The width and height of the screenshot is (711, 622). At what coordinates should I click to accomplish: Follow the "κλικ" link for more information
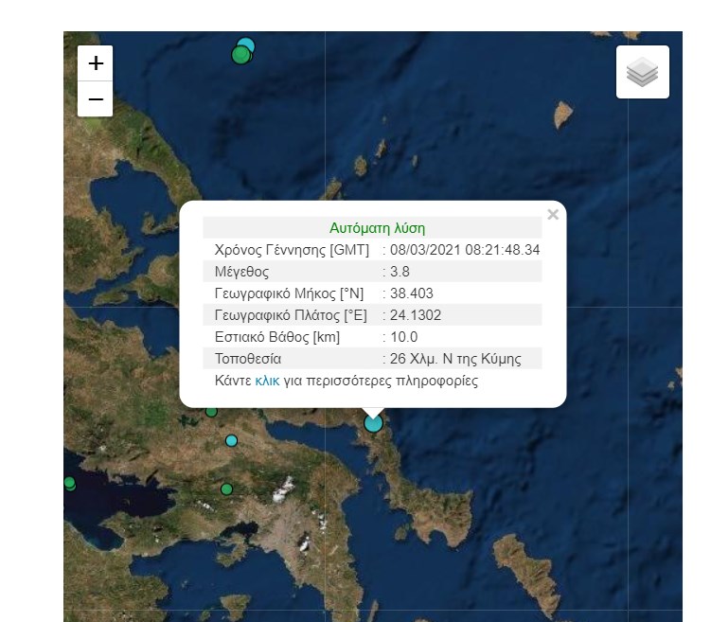(268, 382)
